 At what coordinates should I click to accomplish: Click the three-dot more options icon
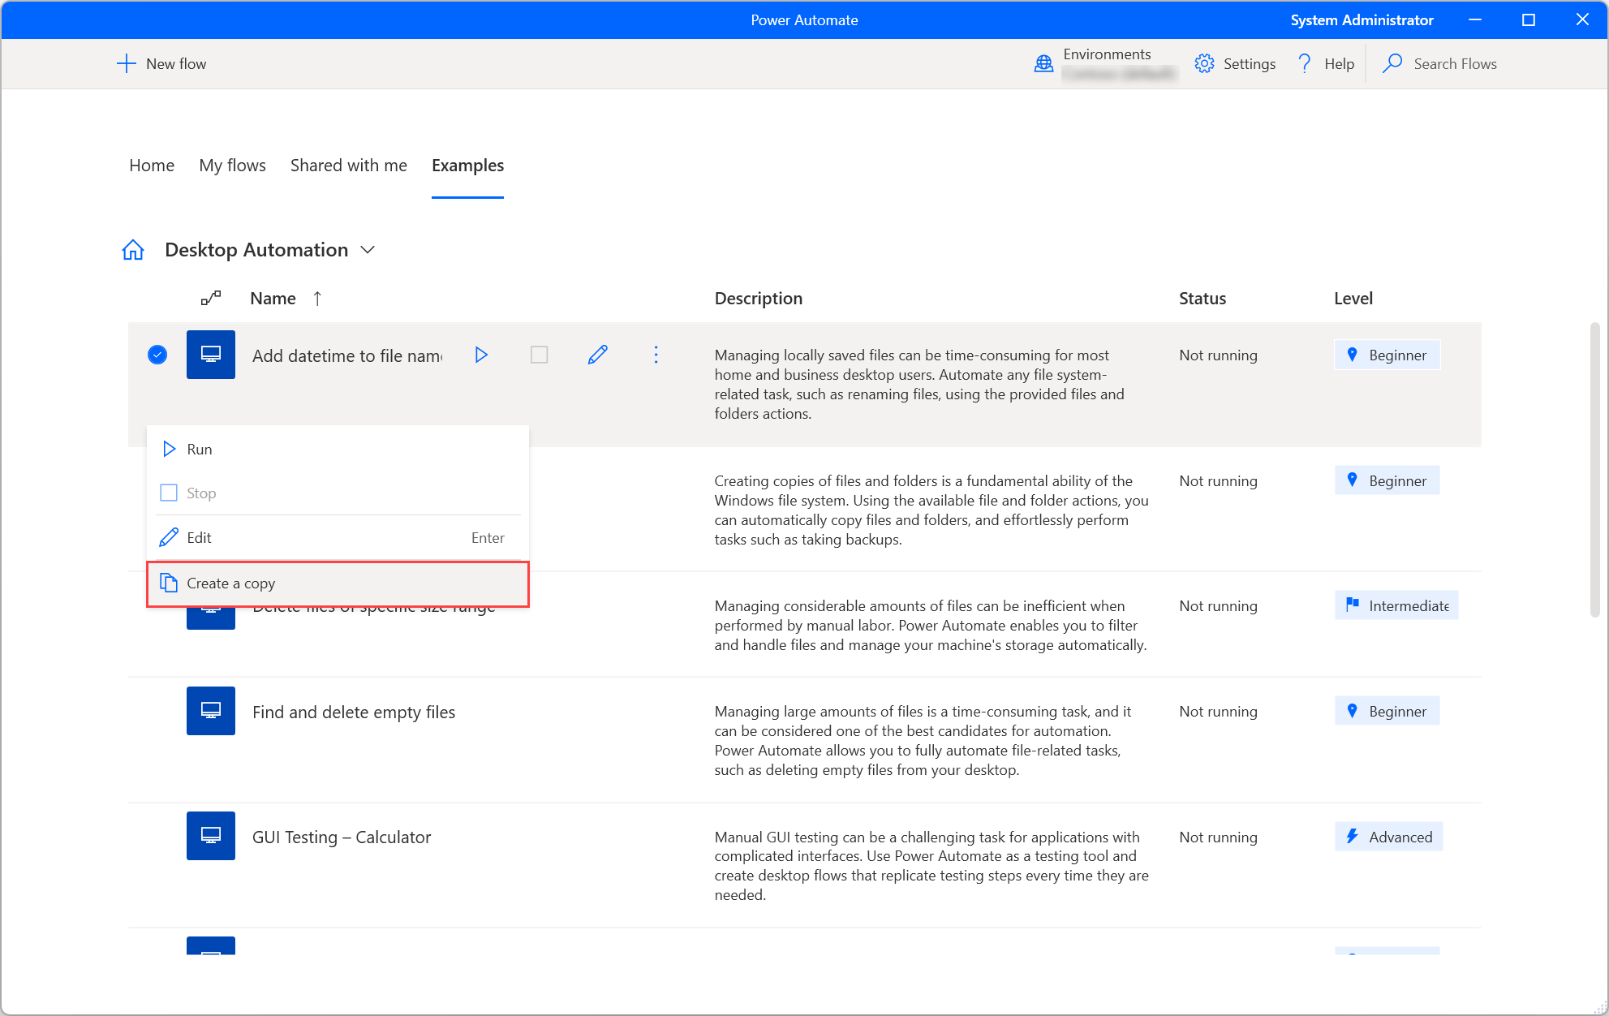point(656,355)
